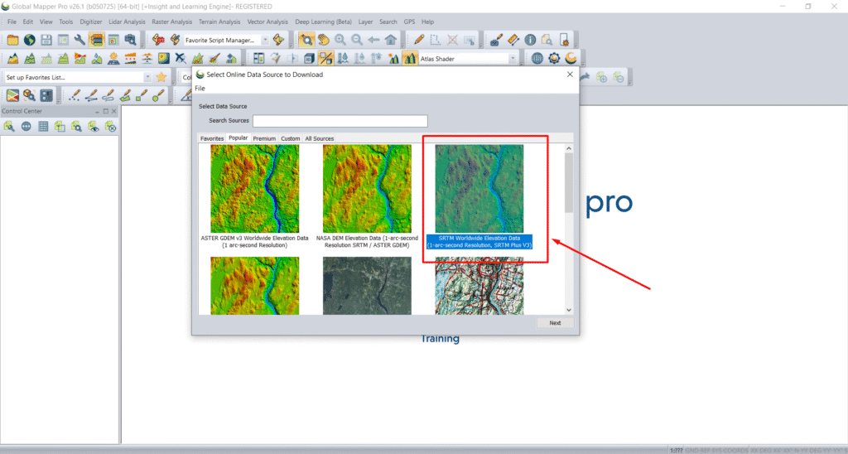Click the Zoom Out magnifier tool
848x454 pixels.
click(x=357, y=40)
